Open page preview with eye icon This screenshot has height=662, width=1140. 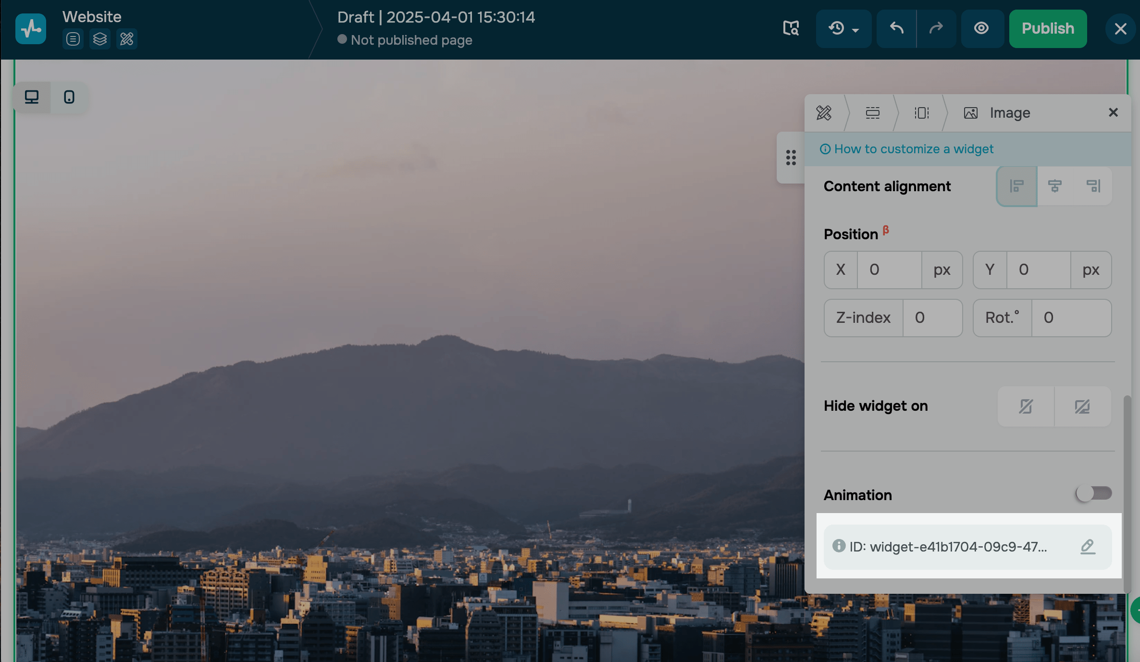click(981, 29)
